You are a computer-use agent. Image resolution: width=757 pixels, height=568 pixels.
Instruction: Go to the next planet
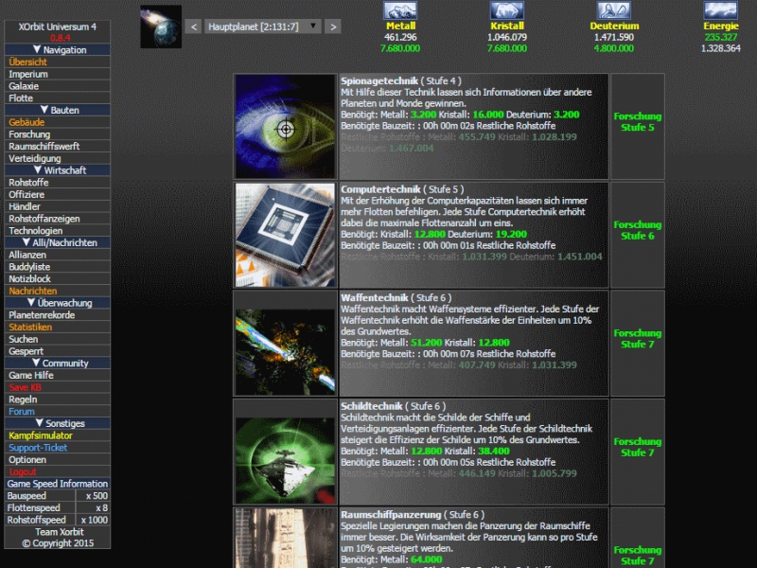(333, 27)
